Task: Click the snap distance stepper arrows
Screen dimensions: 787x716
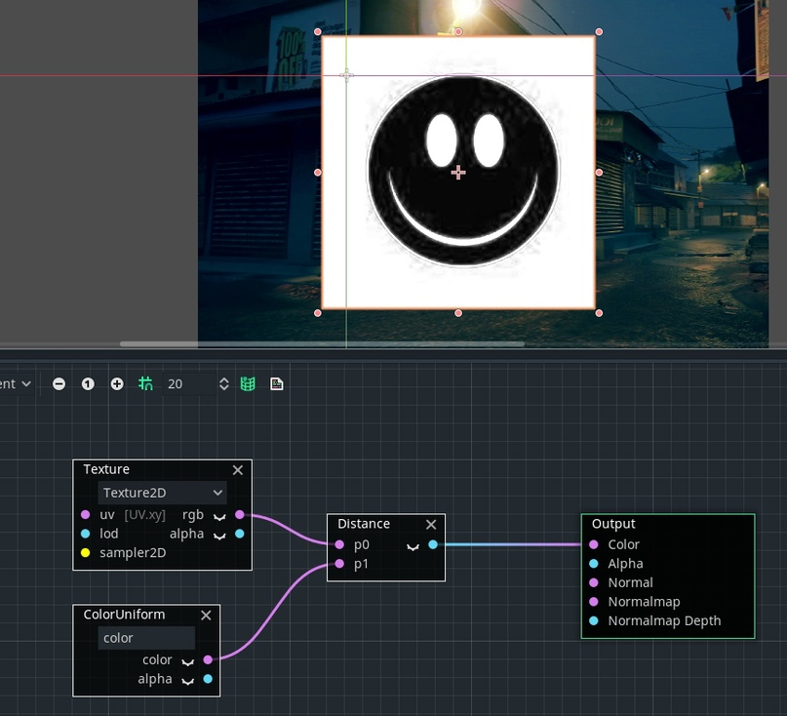Action: (x=223, y=384)
